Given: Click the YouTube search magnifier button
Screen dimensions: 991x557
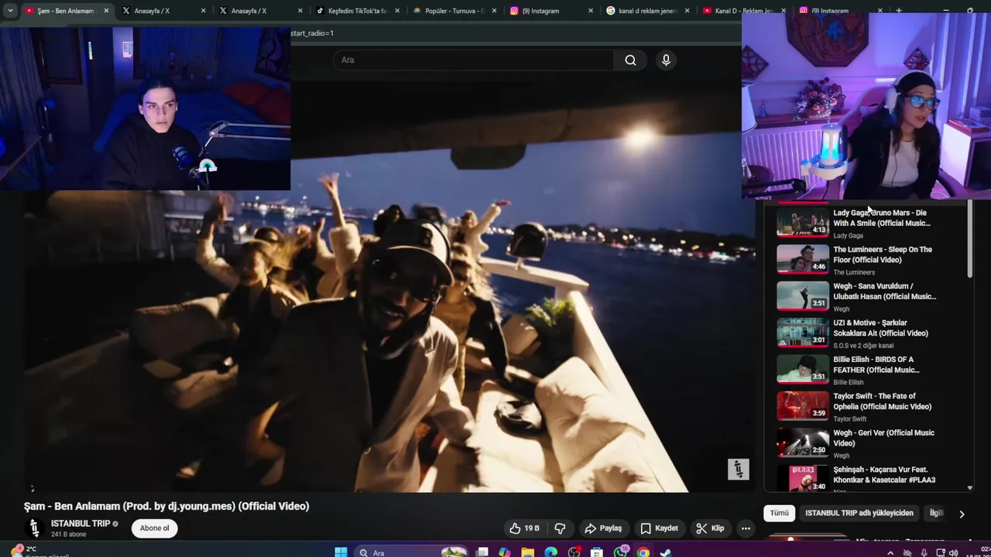Looking at the screenshot, I should click(x=630, y=60).
